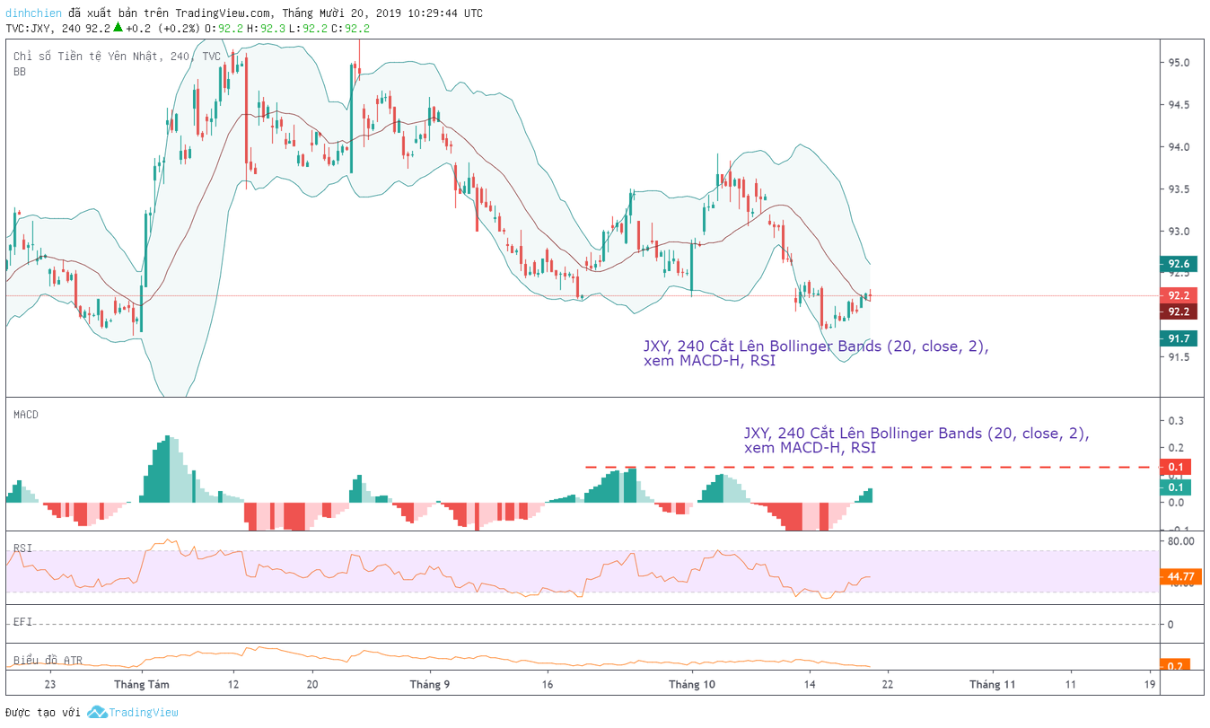Image resolution: width=1210 pixels, height=728 pixels.
Task: Click the 16 date axis label
Action: pyautogui.click(x=548, y=684)
